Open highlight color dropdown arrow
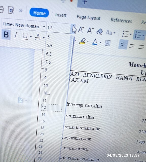This screenshot has width=146, height=162. click(88, 41)
